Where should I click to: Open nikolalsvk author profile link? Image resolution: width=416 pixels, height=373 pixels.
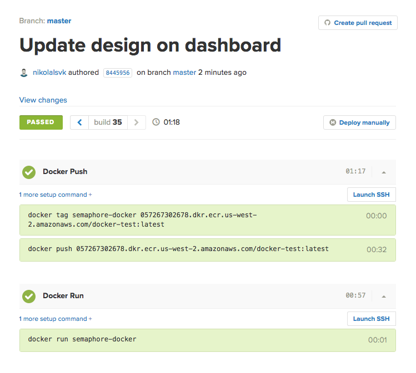coord(49,73)
